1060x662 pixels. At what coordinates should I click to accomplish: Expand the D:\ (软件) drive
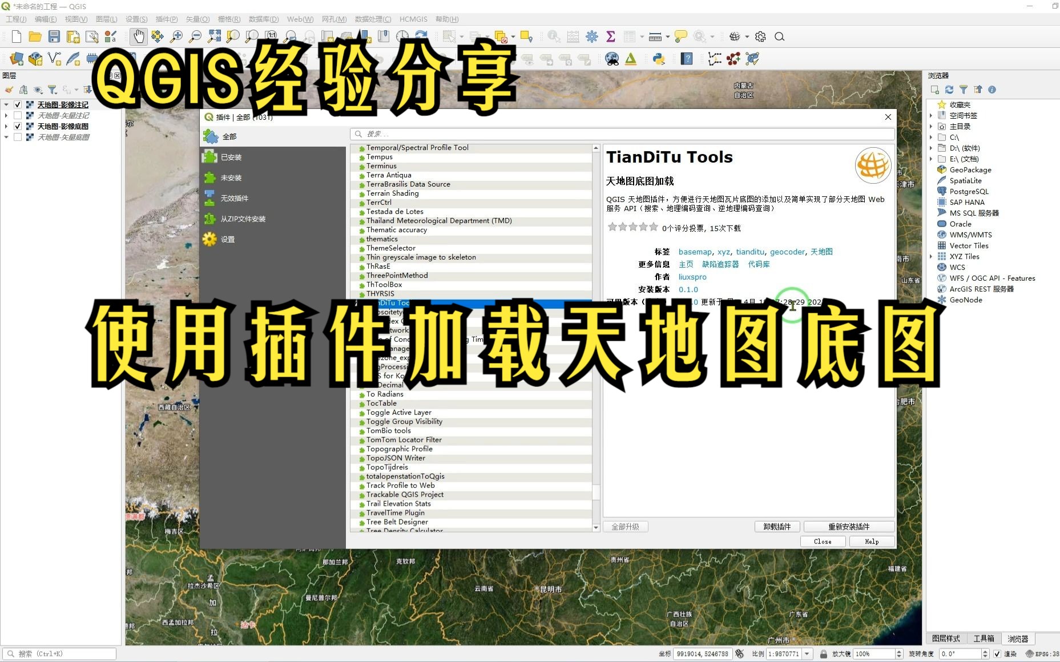pos(931,148)
